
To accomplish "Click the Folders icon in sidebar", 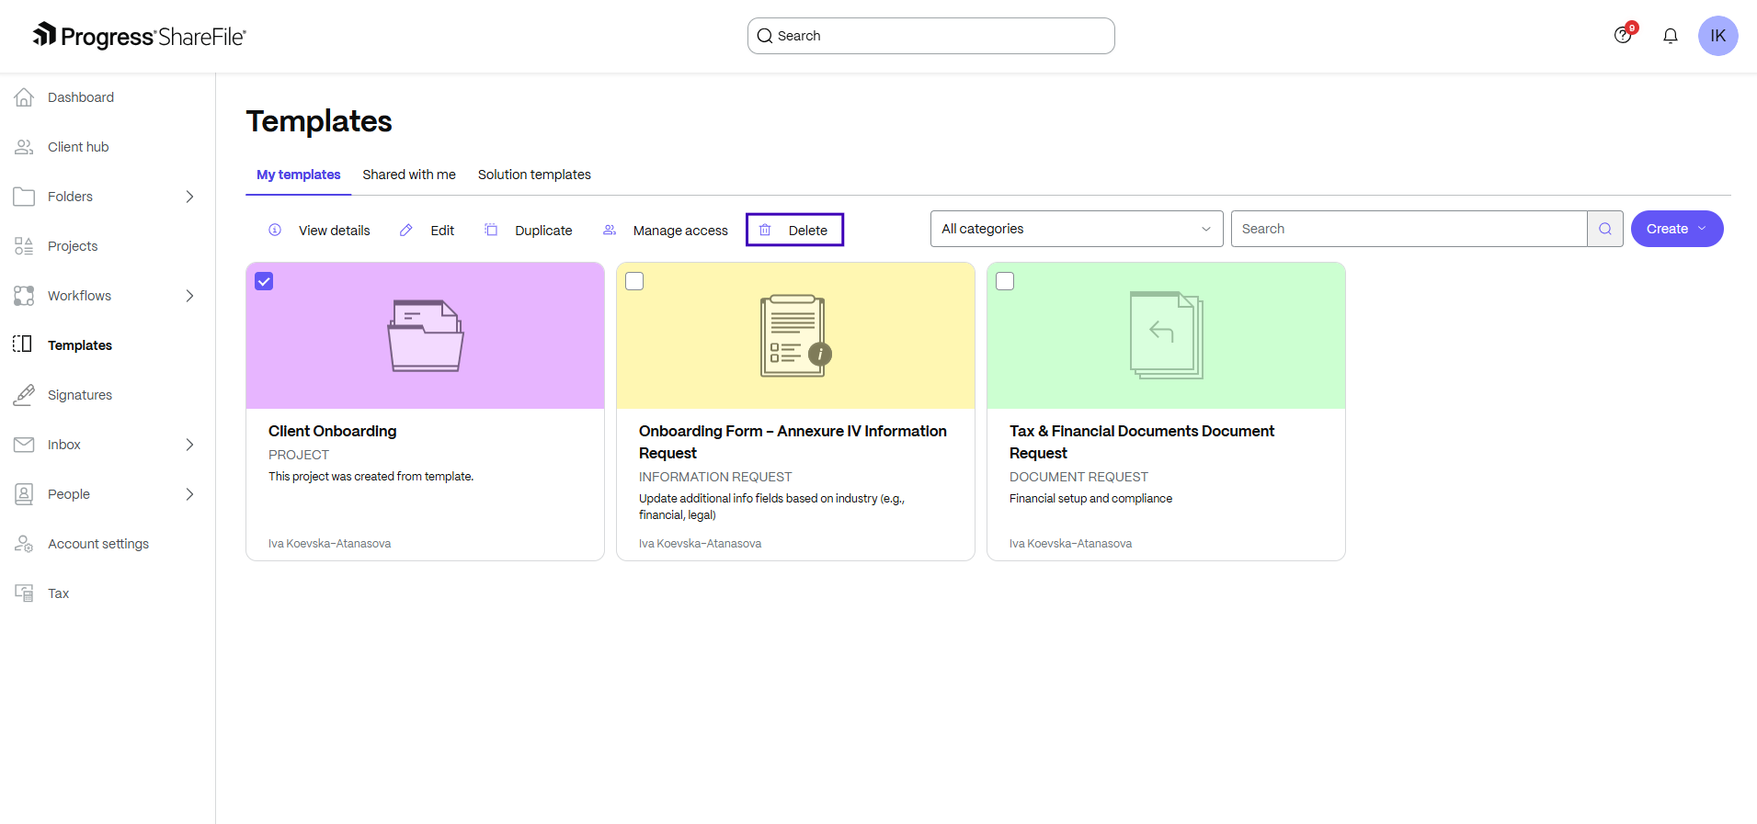I will click(x=24, y=197).
